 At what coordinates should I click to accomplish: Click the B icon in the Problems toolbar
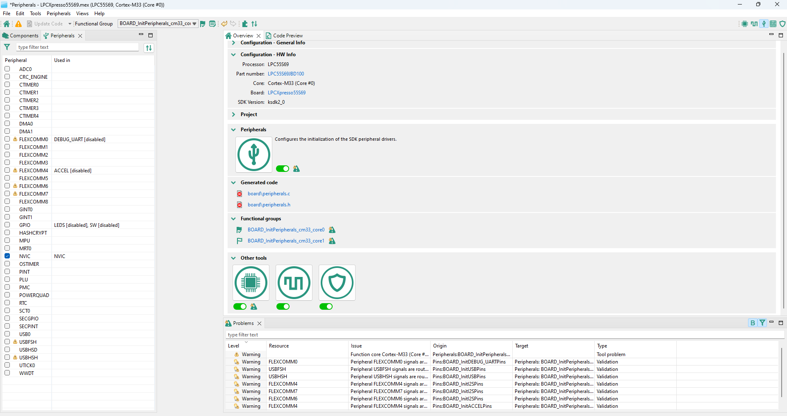753,323
